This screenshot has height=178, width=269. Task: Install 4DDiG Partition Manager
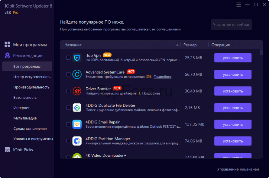coord(233,141)
